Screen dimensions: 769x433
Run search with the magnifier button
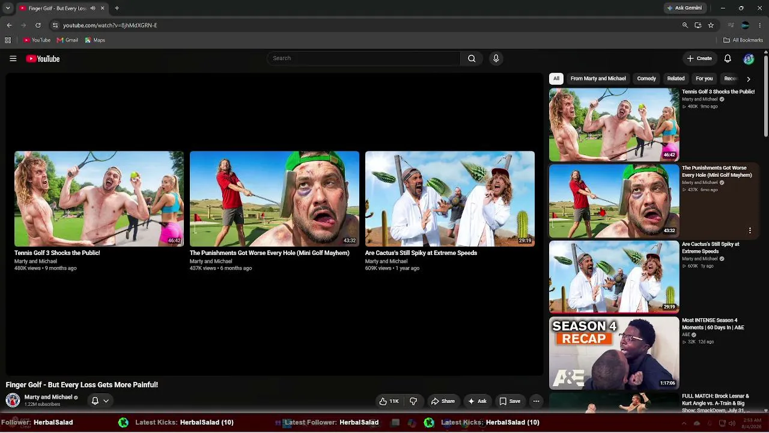(x=472, y=58)
